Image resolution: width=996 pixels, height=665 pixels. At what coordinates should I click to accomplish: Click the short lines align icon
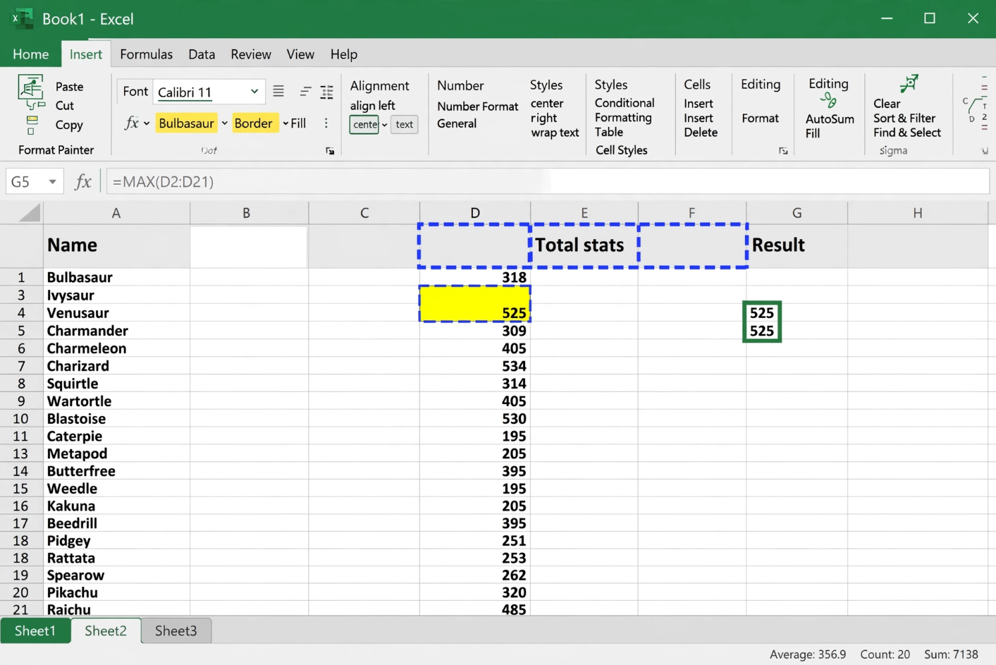coord(305,92)
